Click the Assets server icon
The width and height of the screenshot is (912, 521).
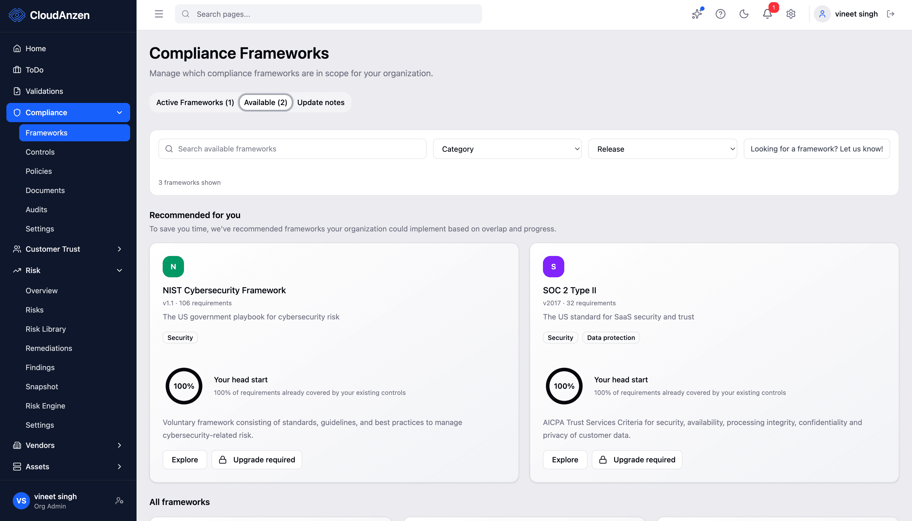(17, 467)
